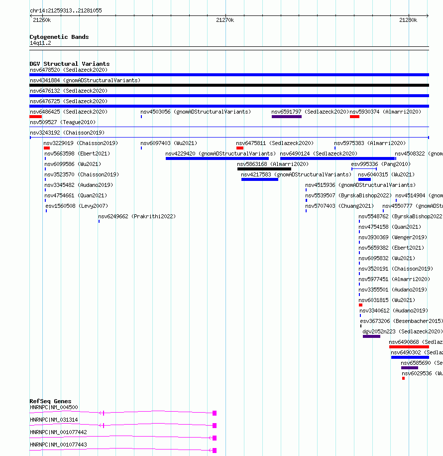The image size is (443, 456).
Task: Open nsv5539507 (ByrskaBishop2022) label
Action: coord(348,195)
